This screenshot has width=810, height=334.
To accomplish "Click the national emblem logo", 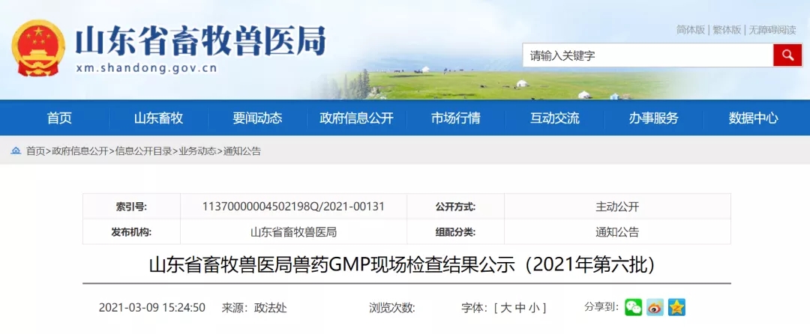I will [38, 47].
